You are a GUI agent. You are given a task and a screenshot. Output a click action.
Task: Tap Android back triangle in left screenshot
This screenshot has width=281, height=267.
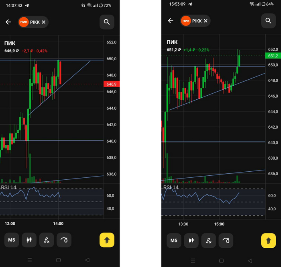(87, 260)
